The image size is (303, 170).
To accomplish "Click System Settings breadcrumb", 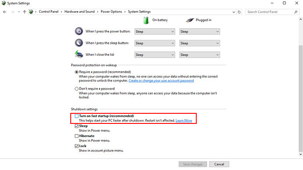I will pos(139,11).
